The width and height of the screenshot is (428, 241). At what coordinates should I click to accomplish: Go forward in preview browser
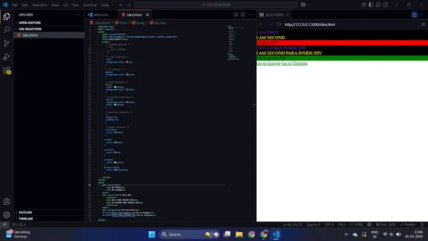pyautogui.click(x=269, y=25)
